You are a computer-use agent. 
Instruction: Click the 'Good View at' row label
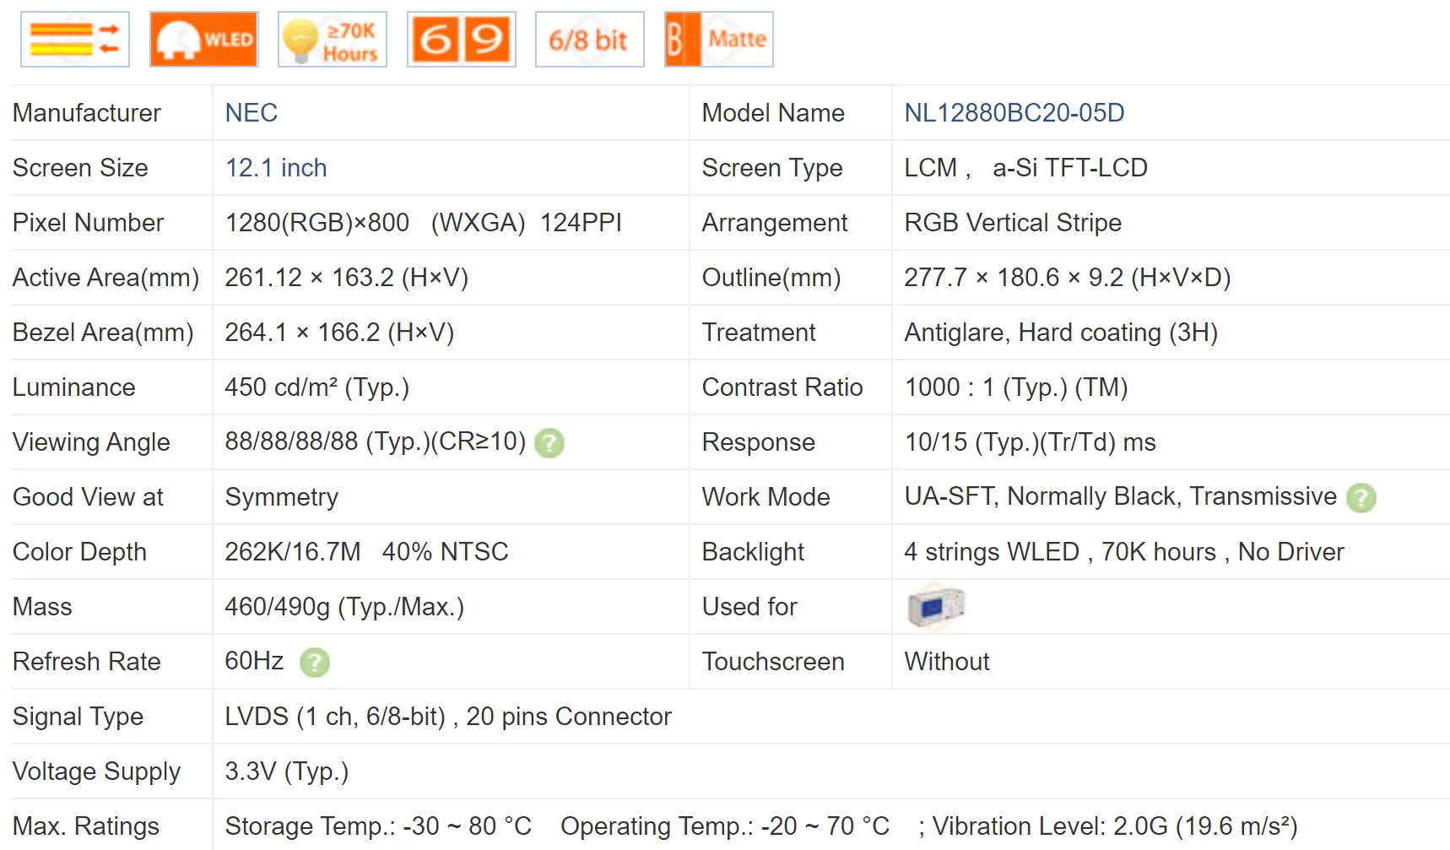[88, 497]
